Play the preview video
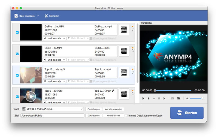This screenshot has height=138, width=218. click(x=148, y=98)
